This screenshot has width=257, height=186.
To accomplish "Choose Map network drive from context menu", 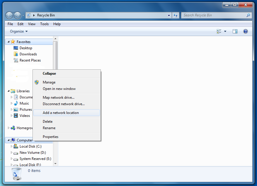I will click(58, 98).
